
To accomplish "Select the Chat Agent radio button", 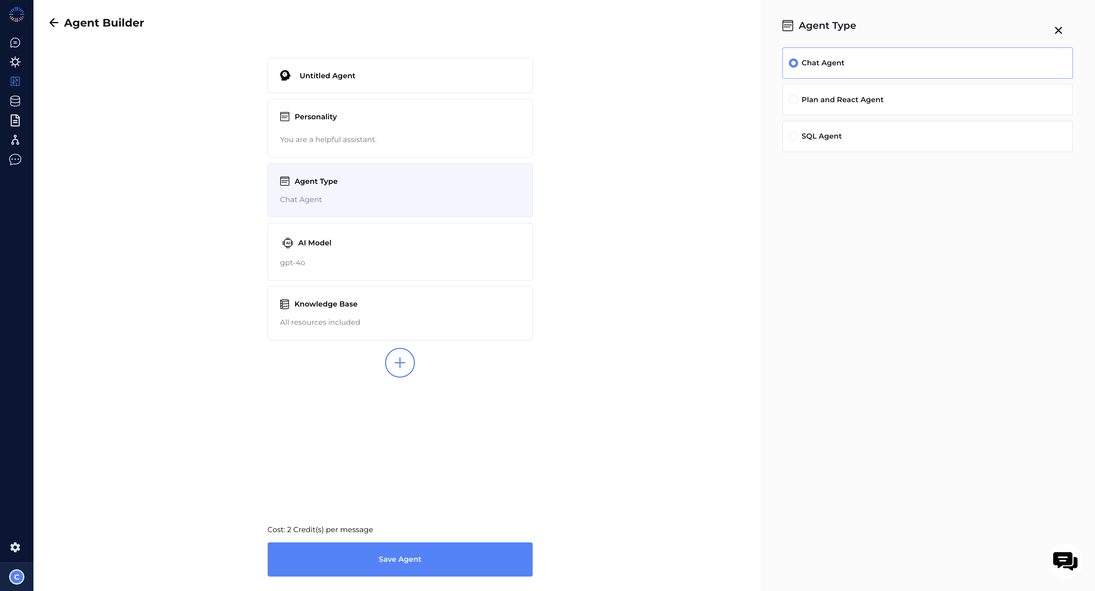I will (793, 63).
